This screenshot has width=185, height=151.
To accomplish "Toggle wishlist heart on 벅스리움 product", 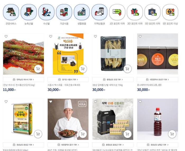I will 51,36.
